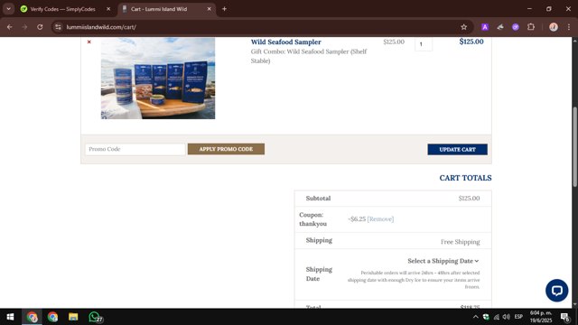Select the Cart - Lummi Island Wild tab

[159, 9]
